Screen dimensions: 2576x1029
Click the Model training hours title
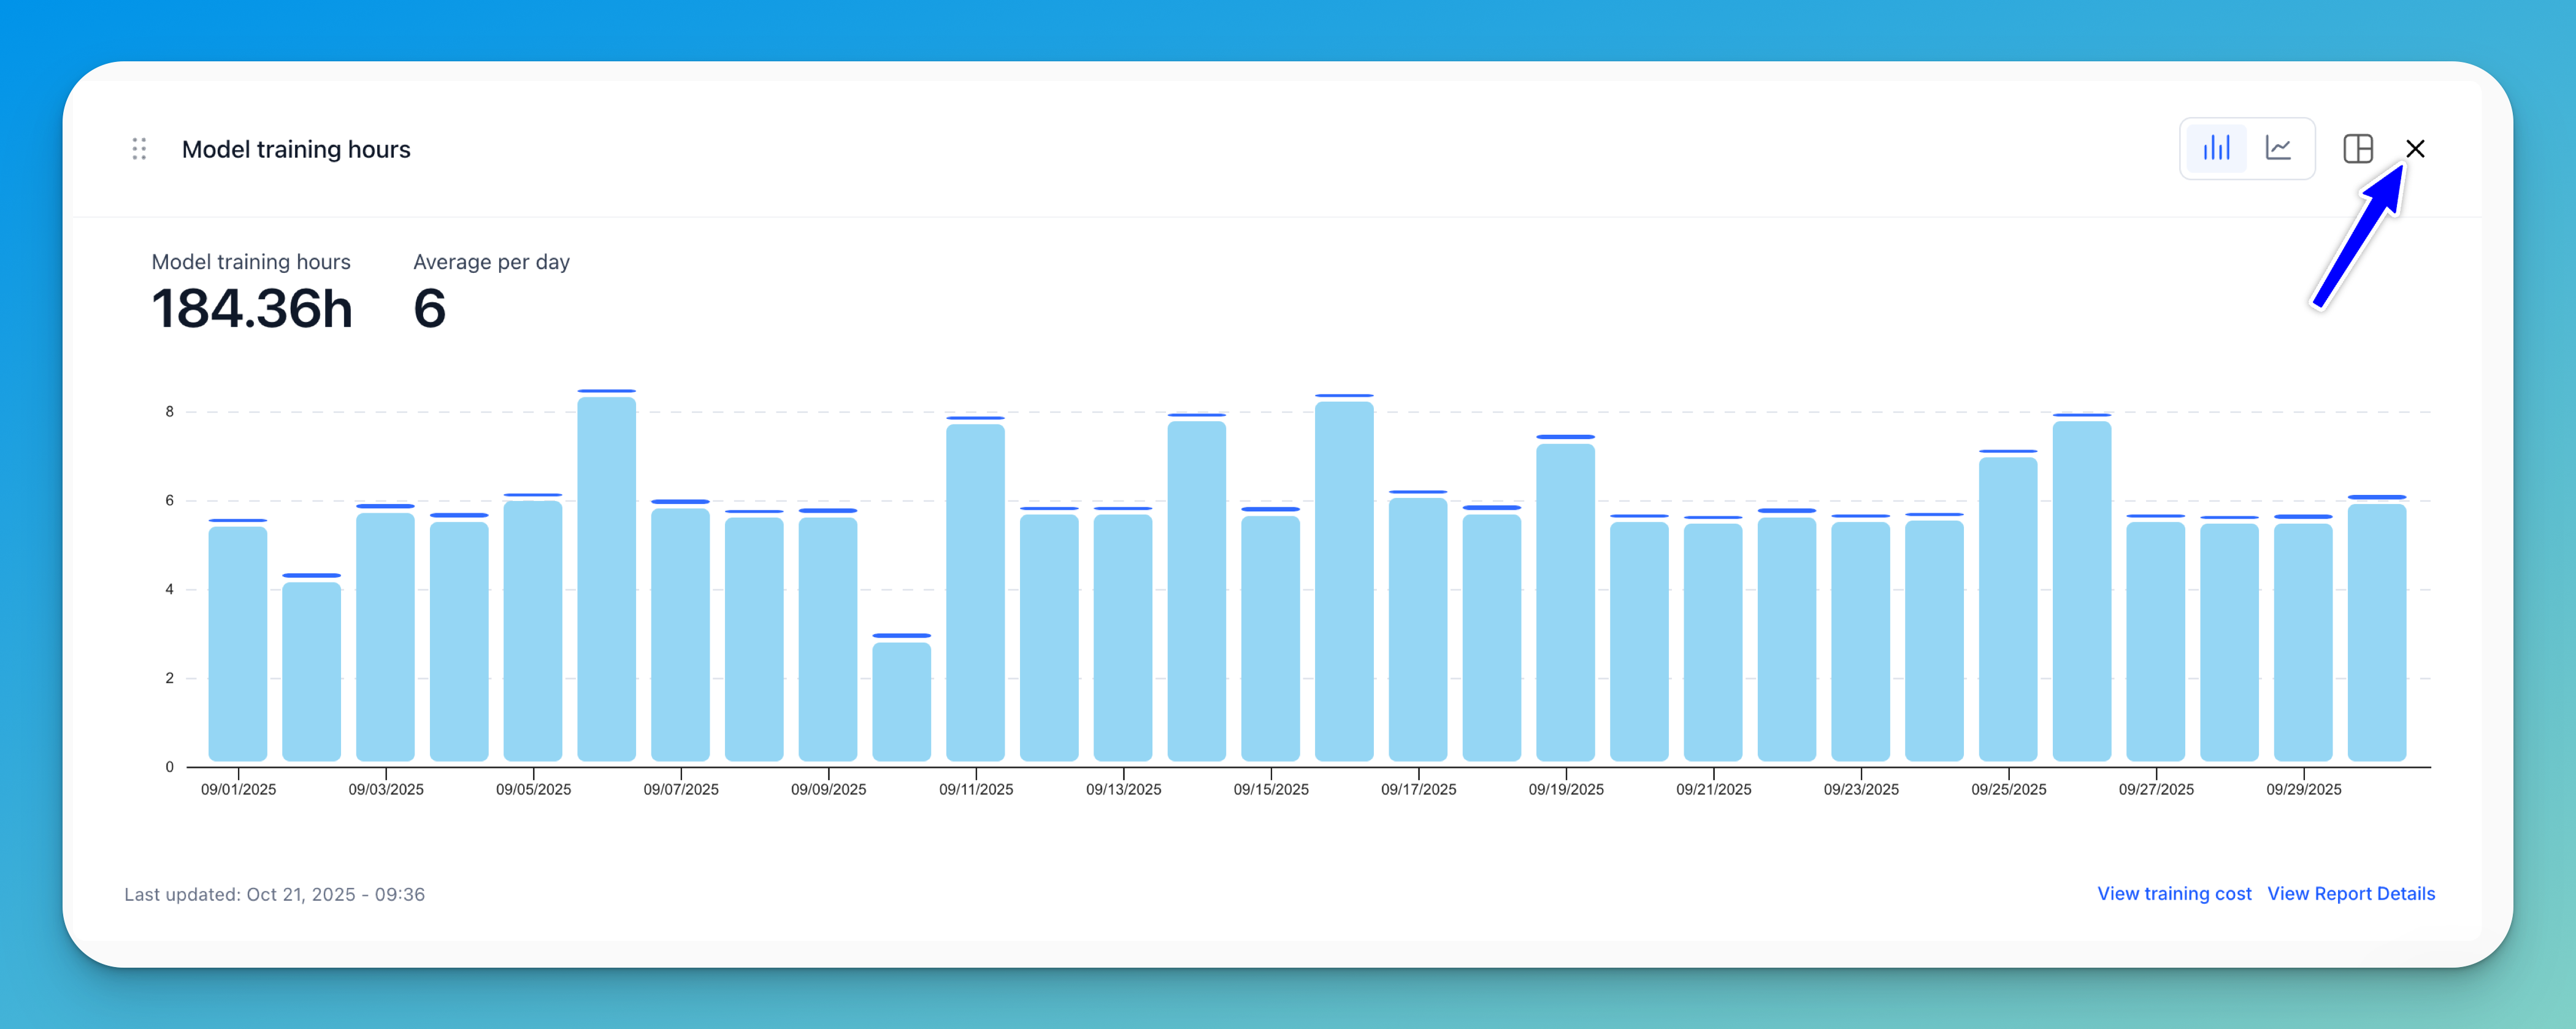click(296, 149)
